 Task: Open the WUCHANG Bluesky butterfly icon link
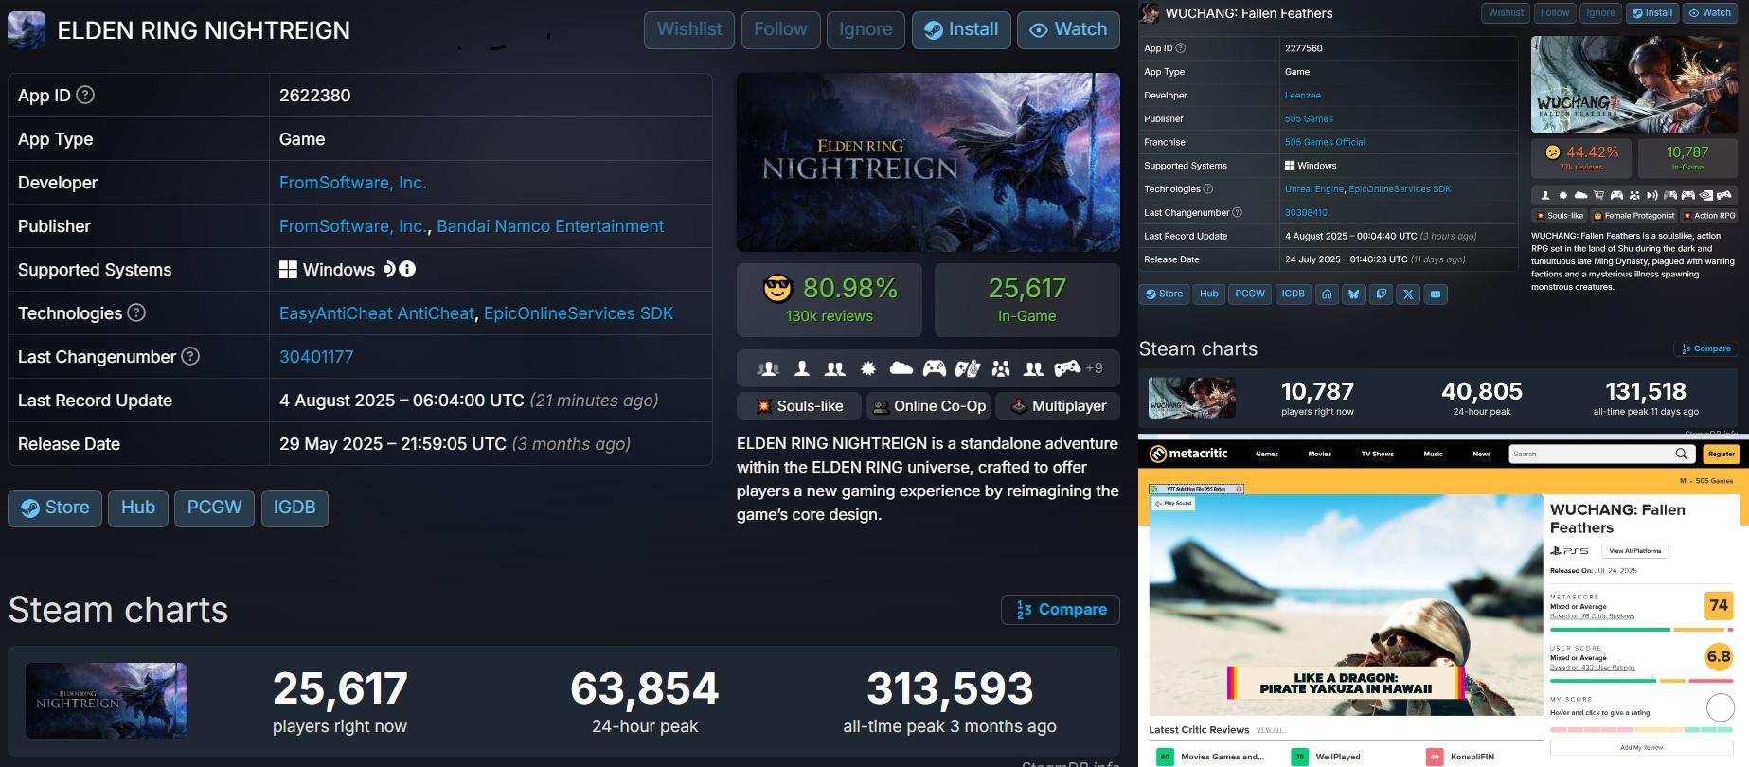click(1354, 294)
